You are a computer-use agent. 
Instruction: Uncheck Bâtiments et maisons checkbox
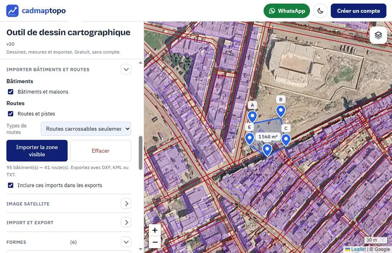coord(10,92)
